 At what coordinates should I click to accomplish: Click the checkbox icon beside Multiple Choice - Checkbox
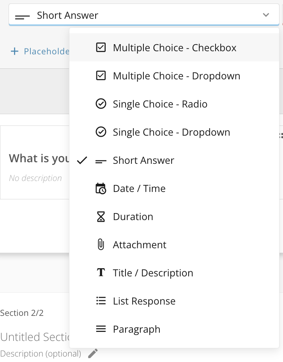pyautogui.click(x=101, y=48)
